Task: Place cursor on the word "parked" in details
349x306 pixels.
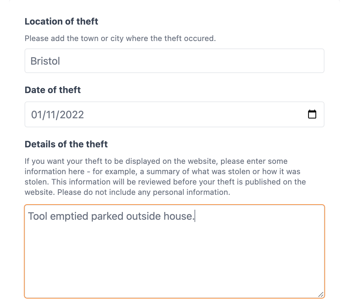Action: [107, 216]
